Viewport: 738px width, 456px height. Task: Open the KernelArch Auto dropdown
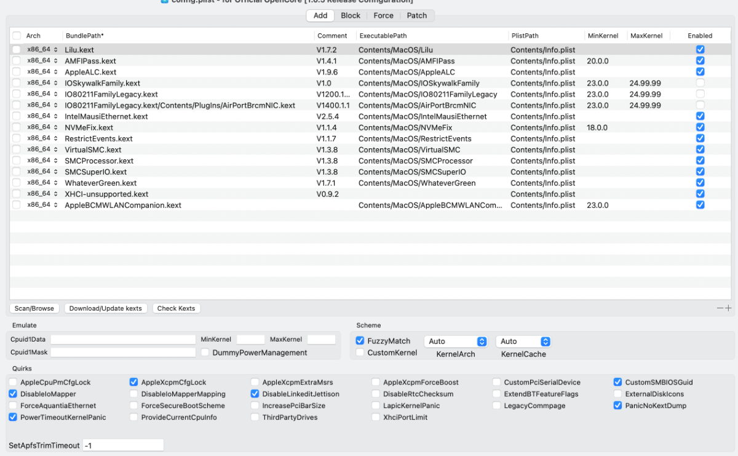[x=456, y=341]
